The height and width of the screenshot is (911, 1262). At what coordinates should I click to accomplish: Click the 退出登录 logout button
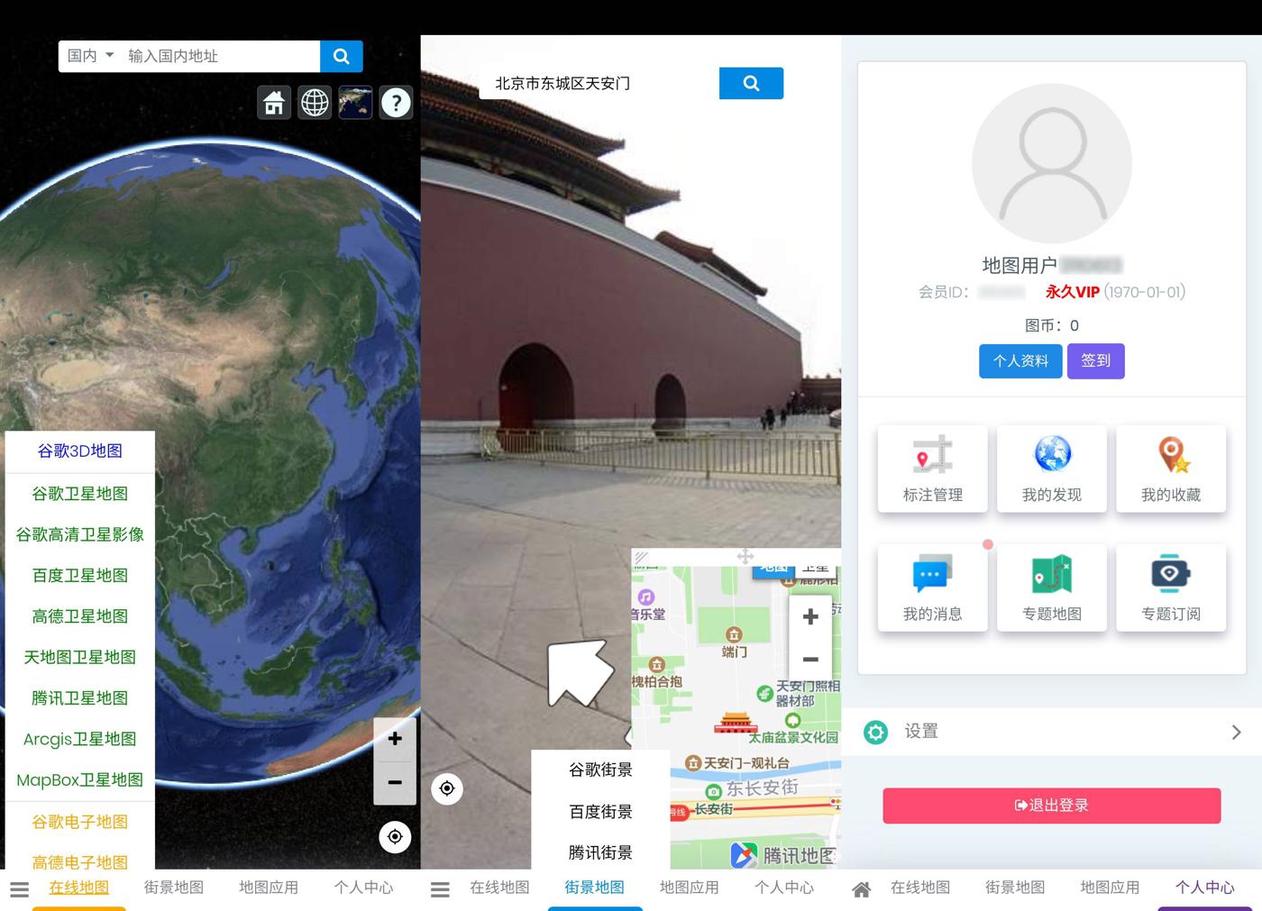coord(1051,806)
